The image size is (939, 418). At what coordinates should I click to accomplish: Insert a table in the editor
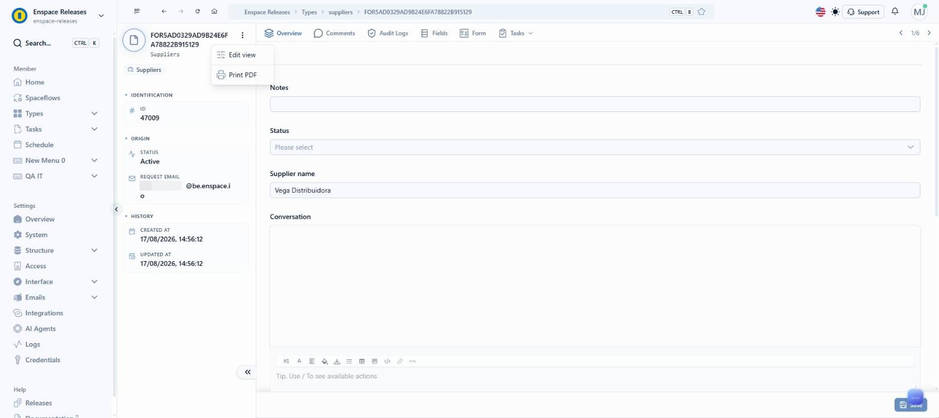coord(362,361)
